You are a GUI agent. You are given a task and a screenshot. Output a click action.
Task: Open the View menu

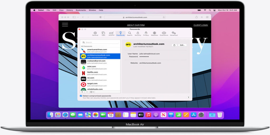pos(61,10)
